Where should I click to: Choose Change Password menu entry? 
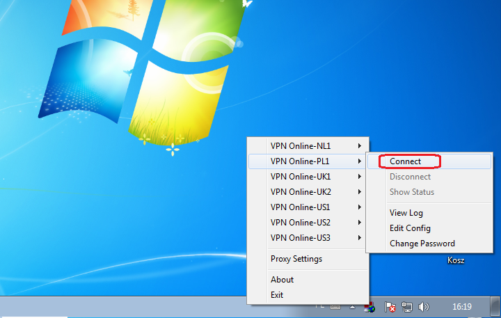[x=429, y=244]
